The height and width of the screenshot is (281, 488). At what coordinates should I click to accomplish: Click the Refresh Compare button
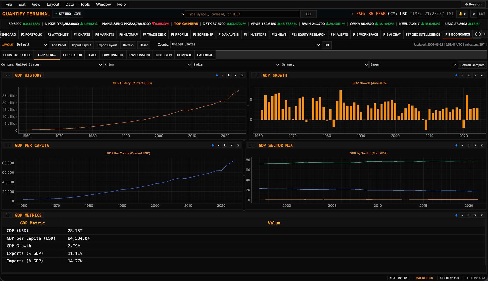click(x=472, y=65)
